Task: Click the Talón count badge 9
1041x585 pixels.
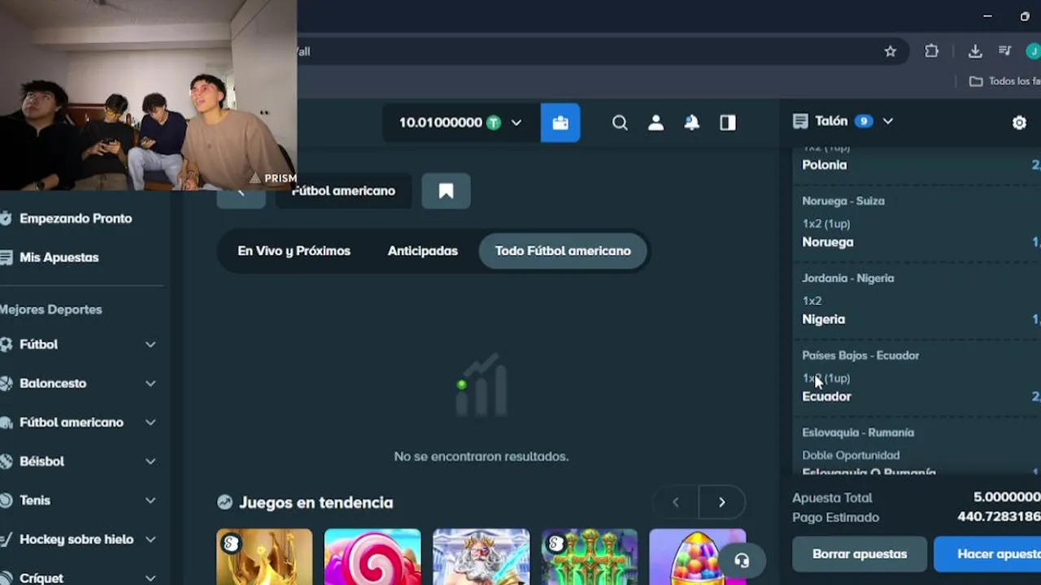Action: pyautogui.click(x=864, y=121)
